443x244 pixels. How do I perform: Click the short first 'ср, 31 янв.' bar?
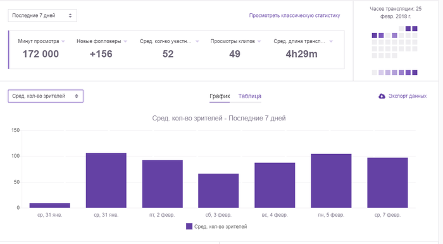(50, 205)
